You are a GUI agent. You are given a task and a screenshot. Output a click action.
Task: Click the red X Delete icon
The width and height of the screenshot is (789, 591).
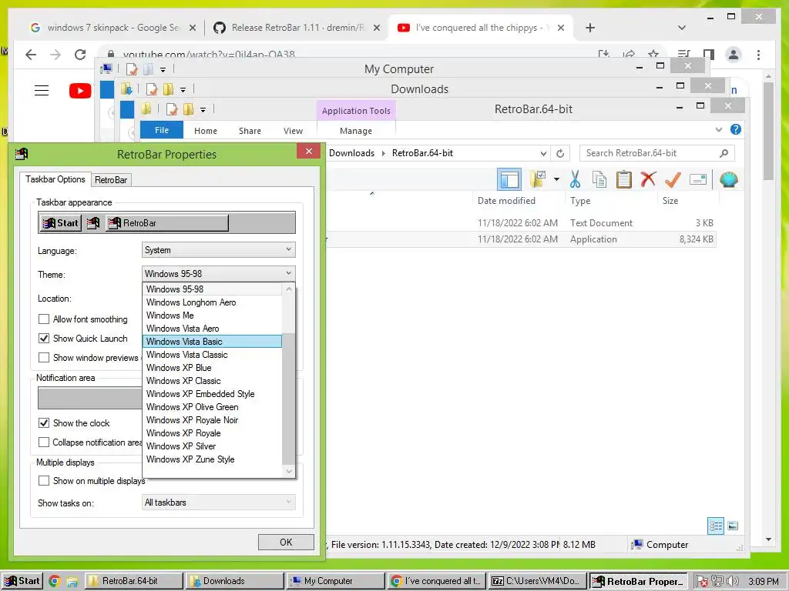point(648,179)
